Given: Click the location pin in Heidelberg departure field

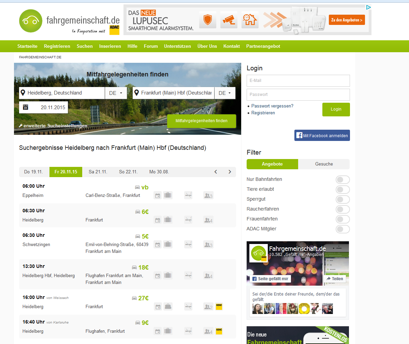Looking at the screenshot, I should pos(23,93).
